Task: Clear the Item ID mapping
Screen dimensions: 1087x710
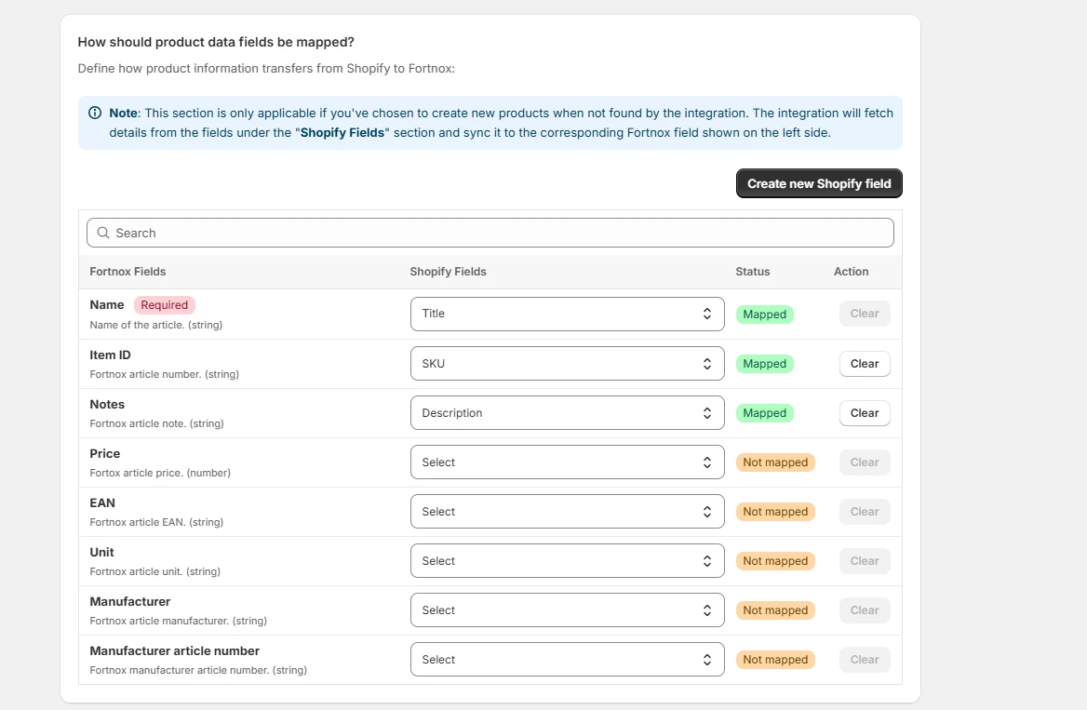Action: 865,364
